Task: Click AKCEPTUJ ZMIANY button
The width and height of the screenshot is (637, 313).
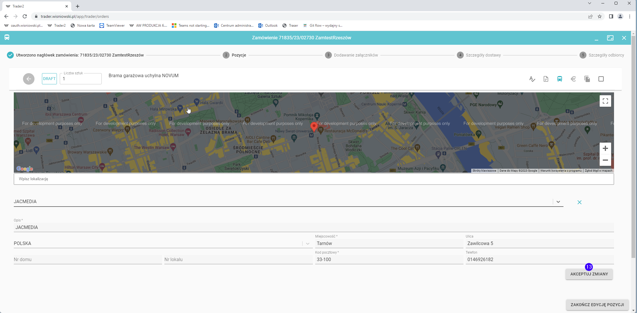Action: (x=589, y=274)
